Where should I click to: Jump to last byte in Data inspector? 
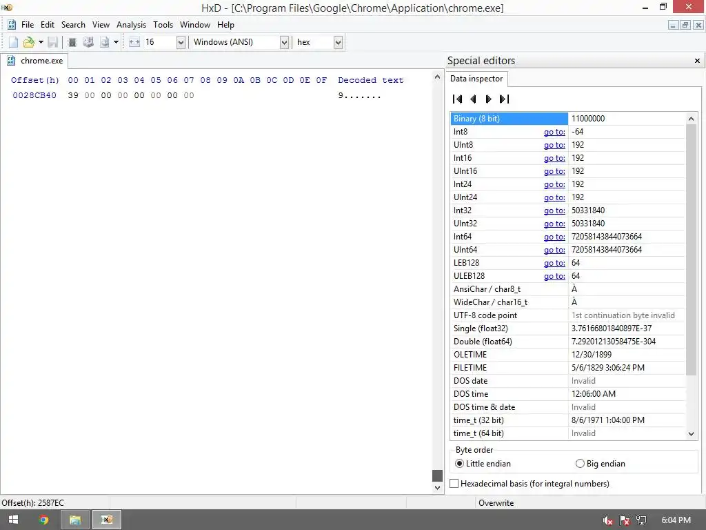coord(504,99)
